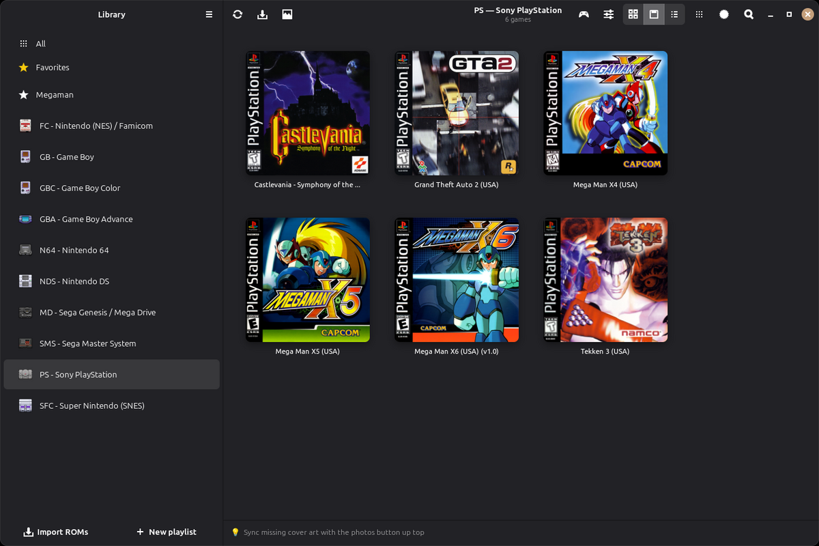Open the Favorites playlist

112,68
